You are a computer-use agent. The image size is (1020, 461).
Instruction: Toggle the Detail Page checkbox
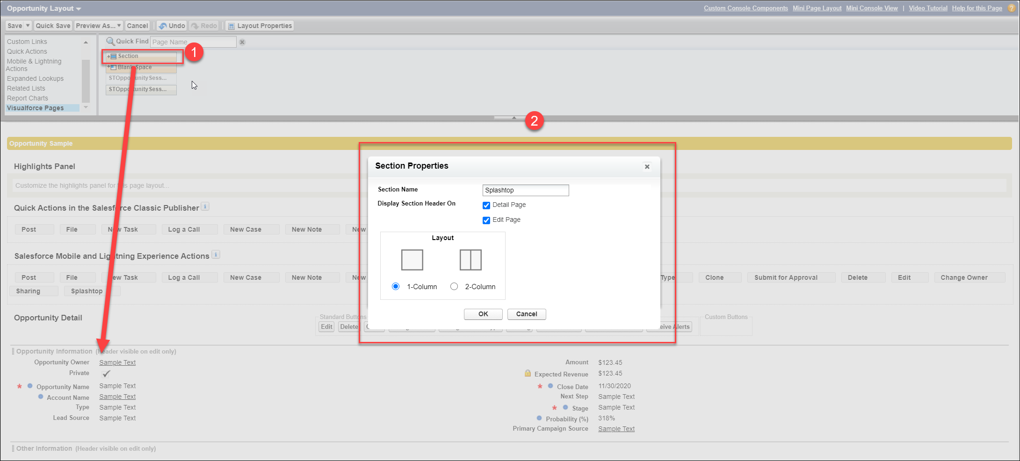486,206
